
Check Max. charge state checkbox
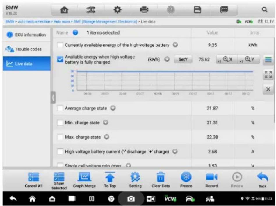(x=60, y=137)
